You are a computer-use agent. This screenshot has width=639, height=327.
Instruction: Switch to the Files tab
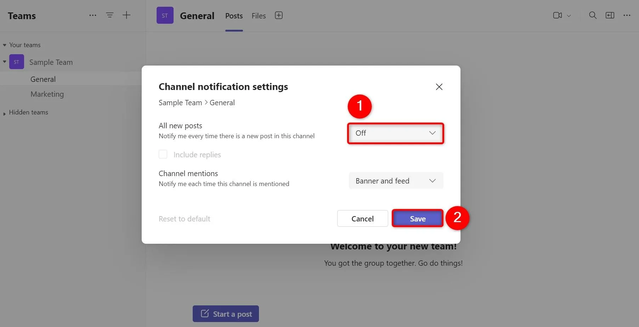click(258, 16)
